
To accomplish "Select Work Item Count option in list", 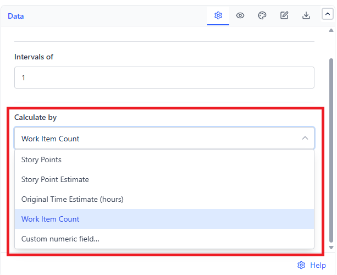I will (164, 219).
